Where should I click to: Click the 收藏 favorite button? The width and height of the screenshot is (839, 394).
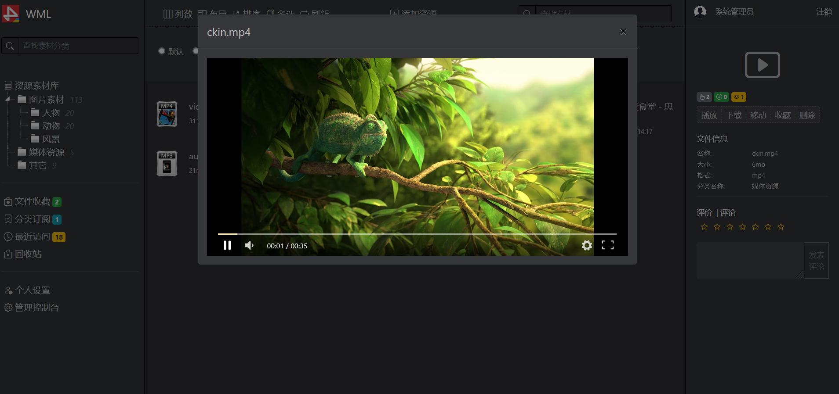783,115
